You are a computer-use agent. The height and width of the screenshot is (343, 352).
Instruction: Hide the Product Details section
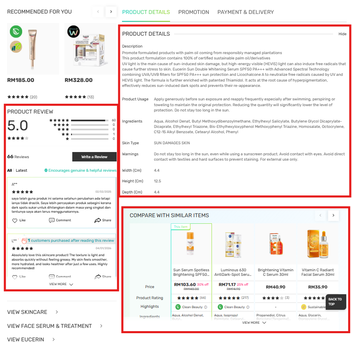point(342,34)
